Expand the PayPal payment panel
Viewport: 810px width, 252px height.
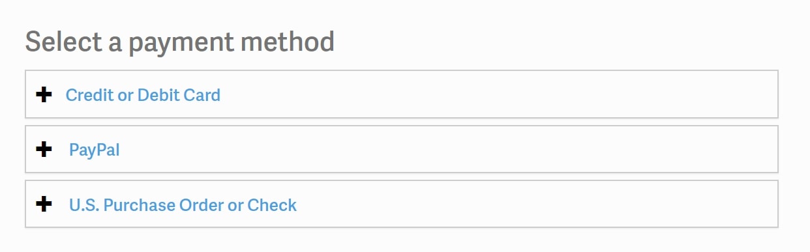pyautogui.click(x=402, y=149)
